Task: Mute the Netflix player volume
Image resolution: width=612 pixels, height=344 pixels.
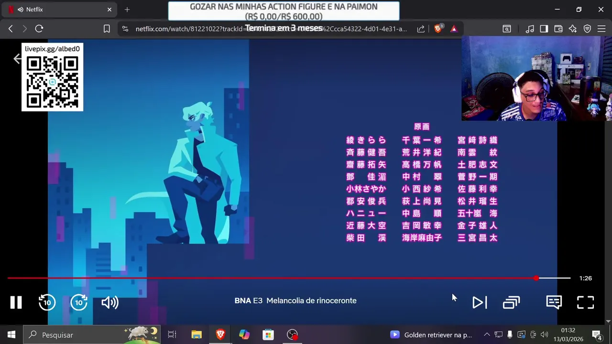Action: pos(110,302)
